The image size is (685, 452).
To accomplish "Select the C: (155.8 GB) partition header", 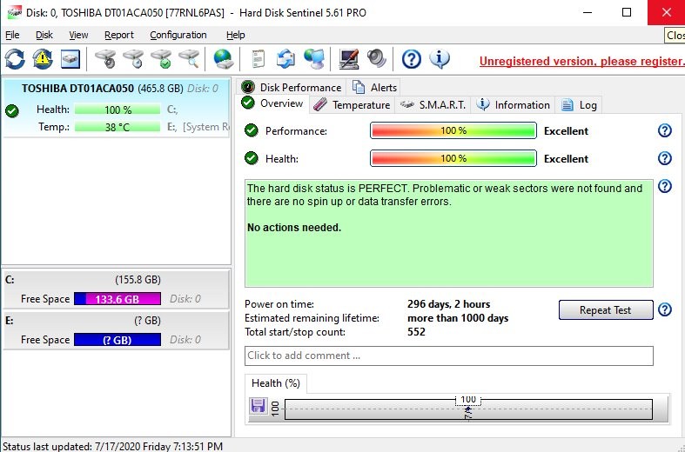I will pyautogui.click(x=117, y=280).
